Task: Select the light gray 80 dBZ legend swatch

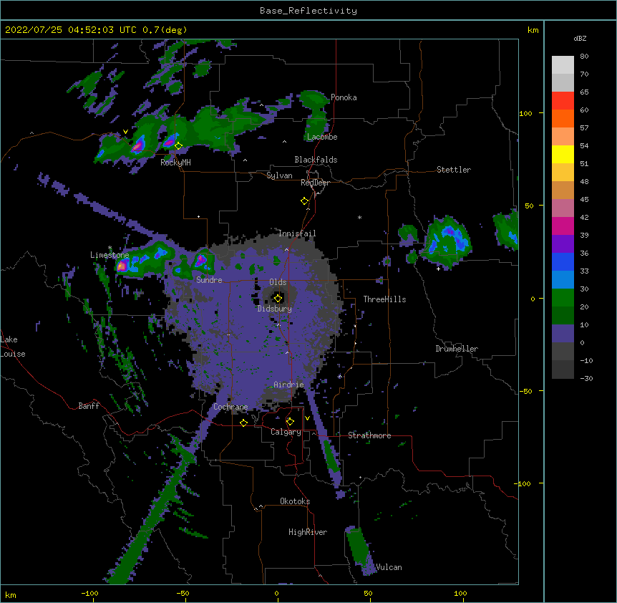Action: tap(563, 65)
